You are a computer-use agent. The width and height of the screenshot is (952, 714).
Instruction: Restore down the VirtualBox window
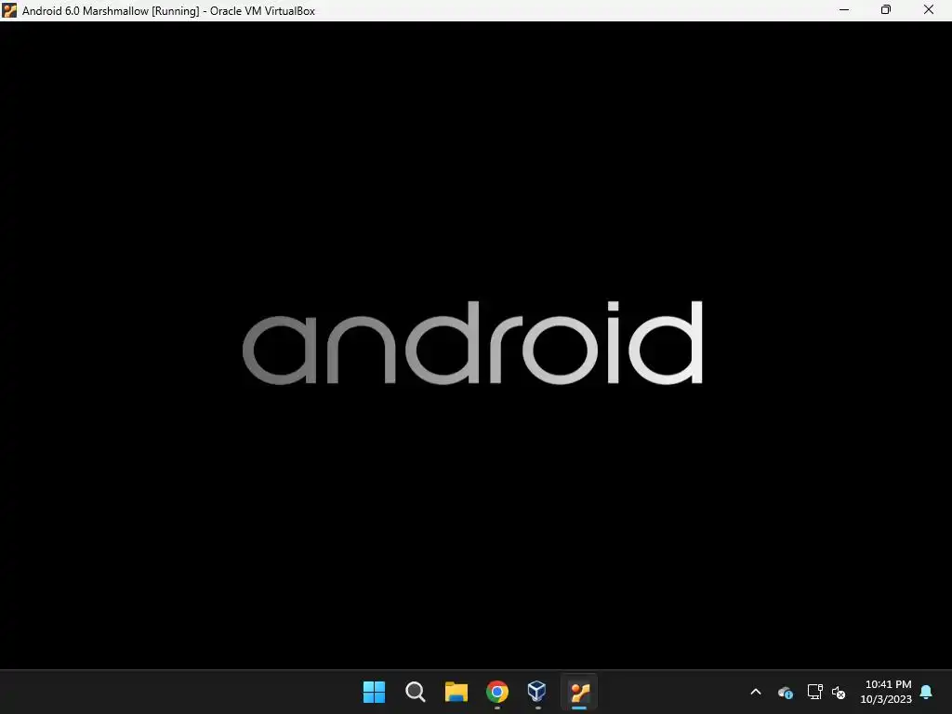886,9
